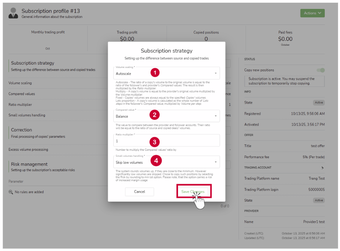Click the Active badge under Info State
Screen dimensions: 340x251
coord(318,102)
